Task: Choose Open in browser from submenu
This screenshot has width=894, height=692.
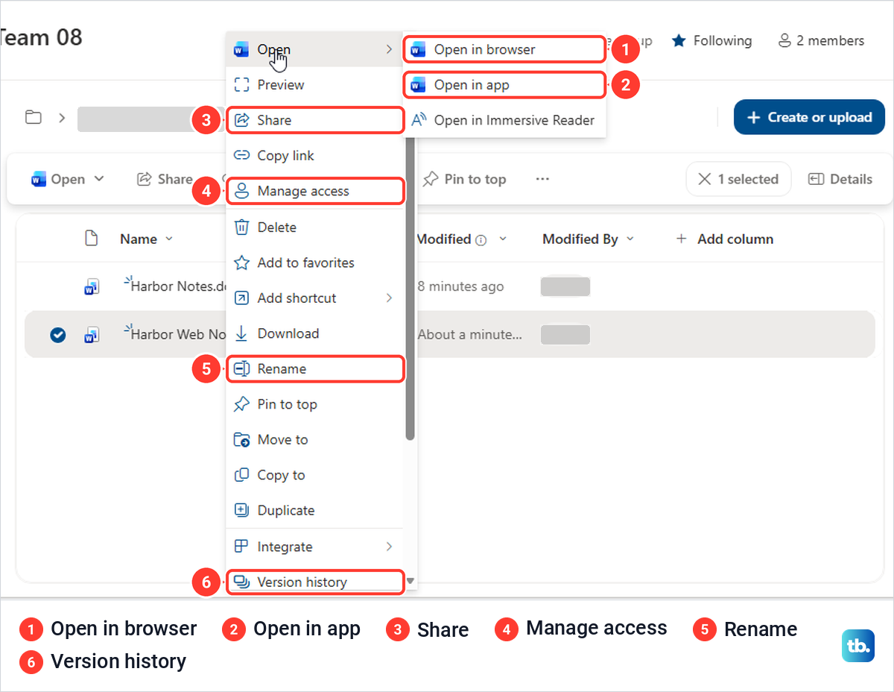Action: [504, 50]
